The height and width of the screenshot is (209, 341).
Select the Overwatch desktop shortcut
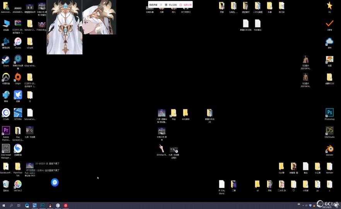pos(6,79)
